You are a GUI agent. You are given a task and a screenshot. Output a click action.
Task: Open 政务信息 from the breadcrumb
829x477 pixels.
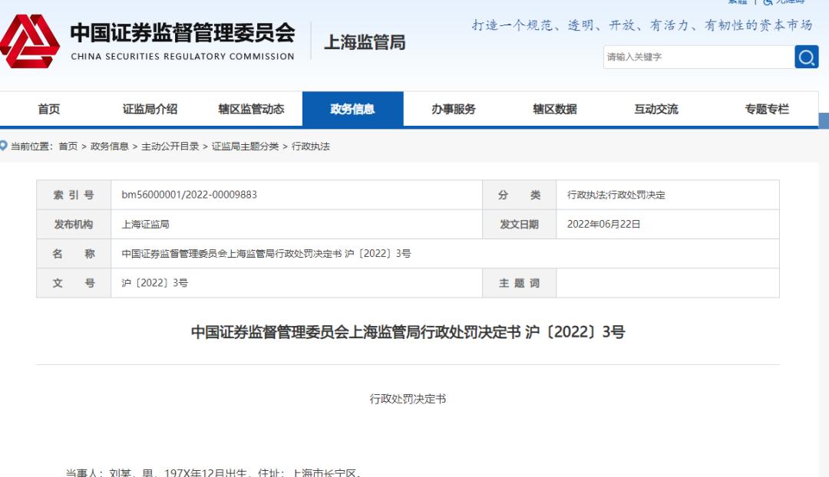pos(110,145)
